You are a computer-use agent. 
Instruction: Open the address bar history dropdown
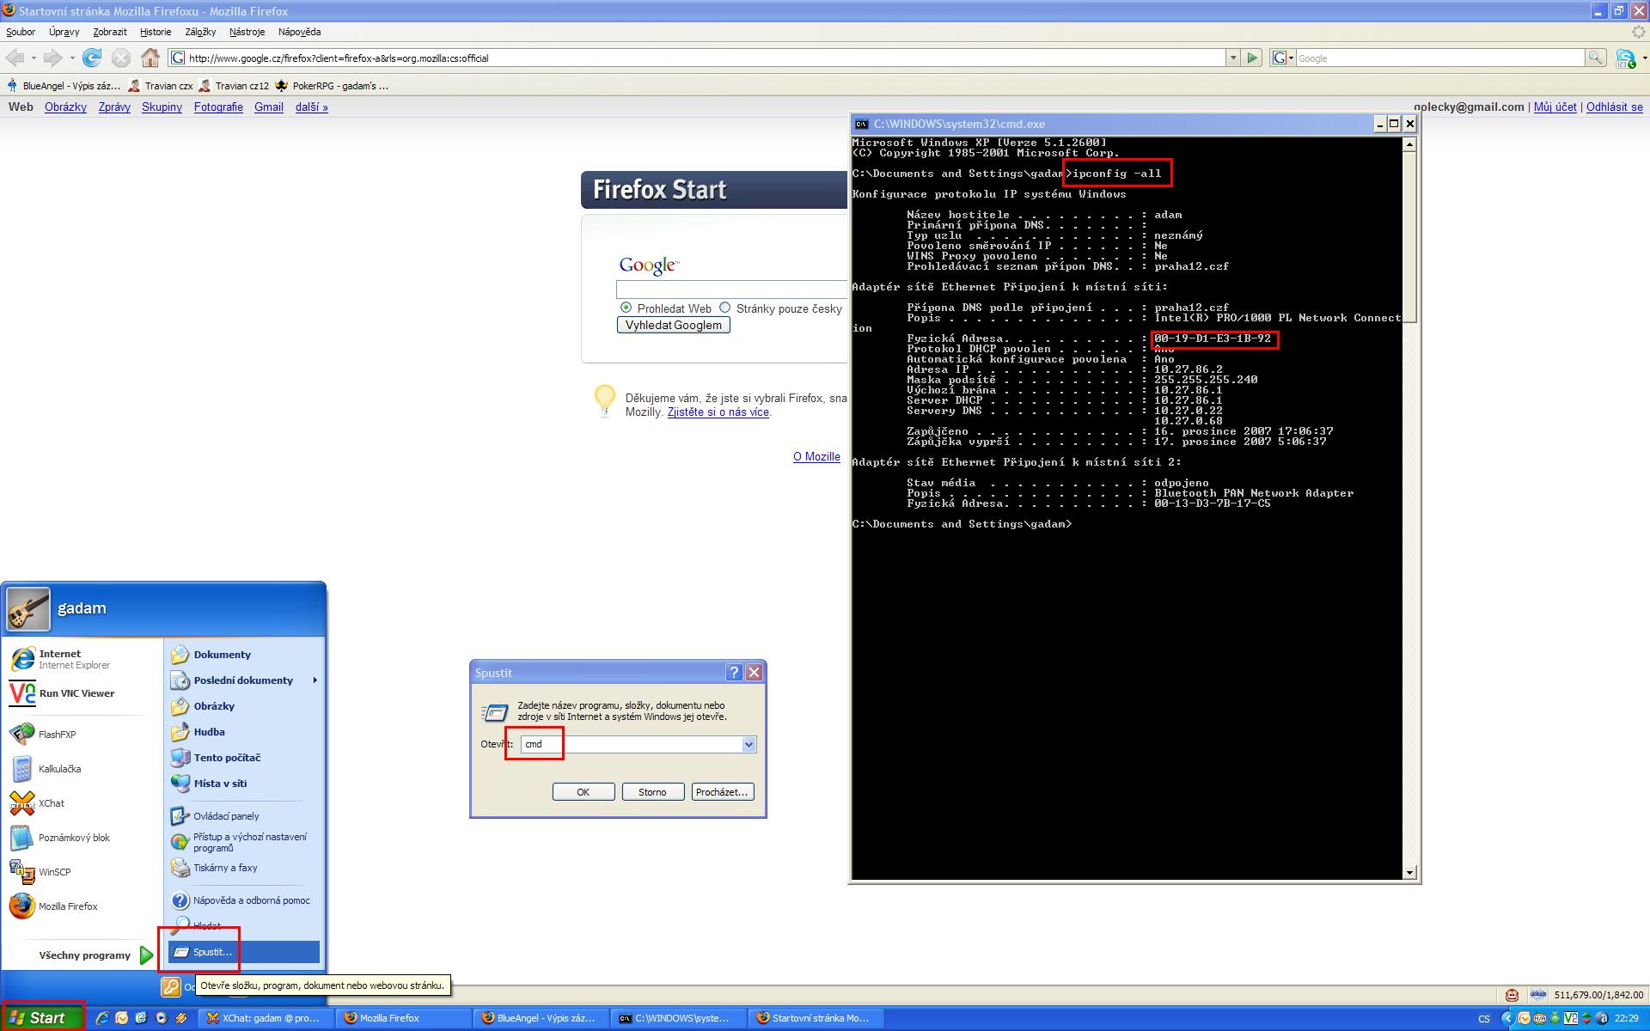point(1233,58)
